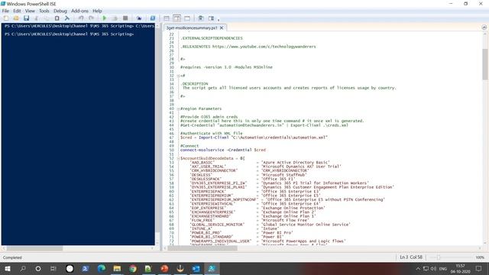The height and width of the screenshot is (275, 489).
Task: Run the script with green play icon
Action: tap(105, 18)
